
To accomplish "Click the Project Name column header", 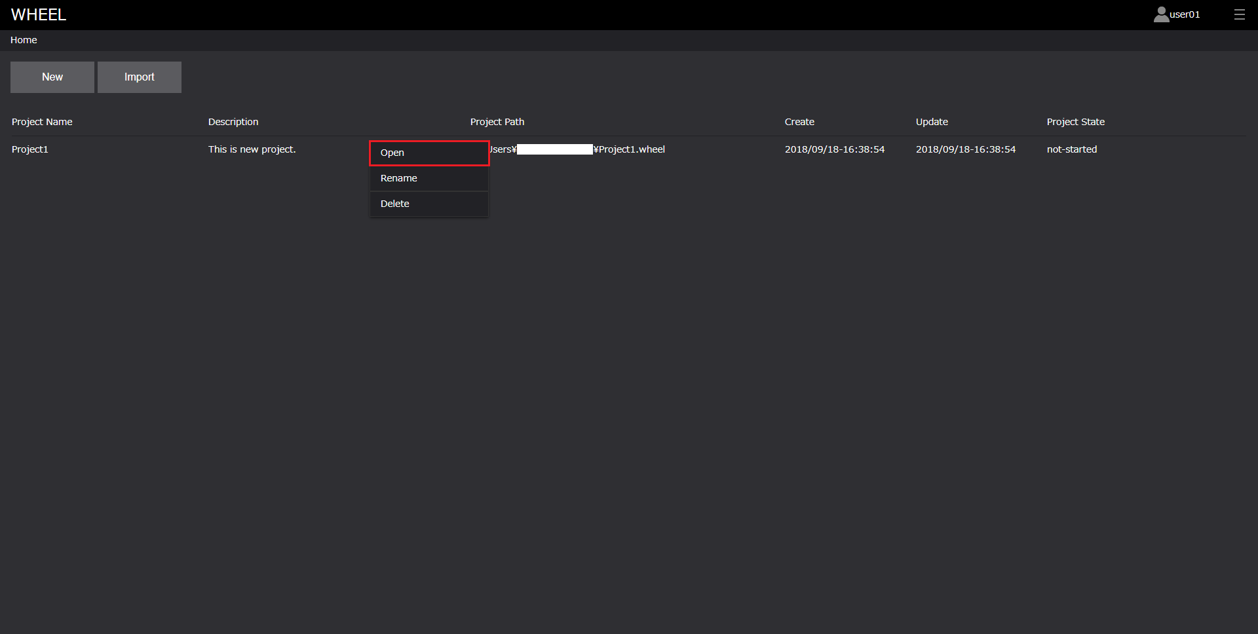I will coord(42,122).
